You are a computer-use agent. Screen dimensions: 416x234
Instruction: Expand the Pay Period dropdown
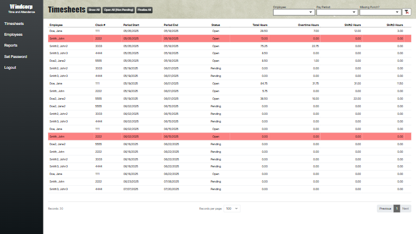click(x=336, y=12)
